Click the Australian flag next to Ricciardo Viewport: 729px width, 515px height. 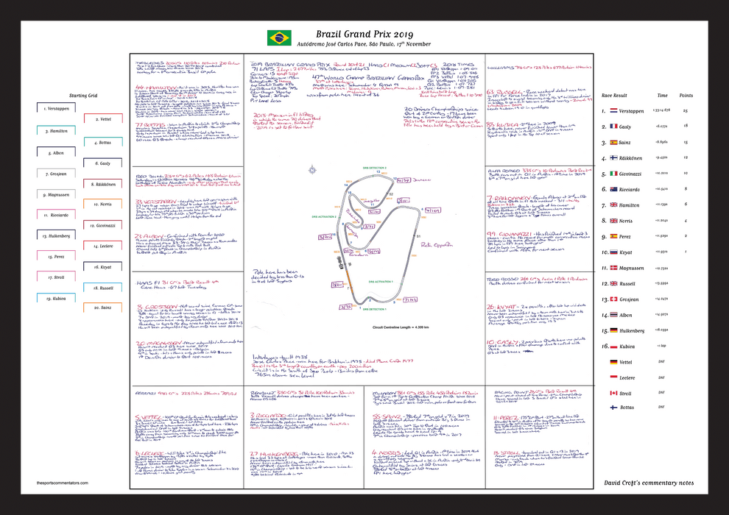(x=613, y=189)
